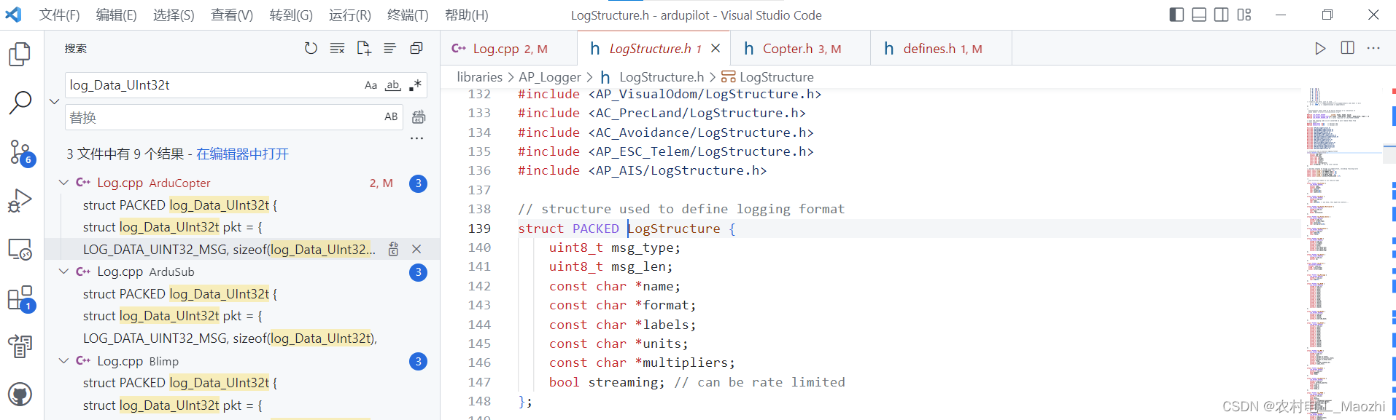Switch to defines.h editor tab
Viewport: 1396px width, 420px height.
click(x=941, y=49)
